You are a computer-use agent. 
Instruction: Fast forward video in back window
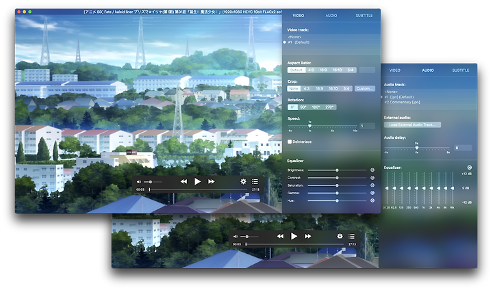pos(308,236)
